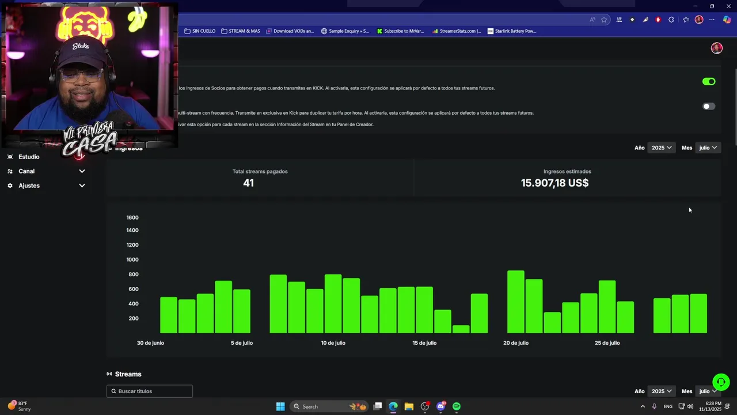Open the Starlink Battery Pow bookmark

[x=512, y=31]
